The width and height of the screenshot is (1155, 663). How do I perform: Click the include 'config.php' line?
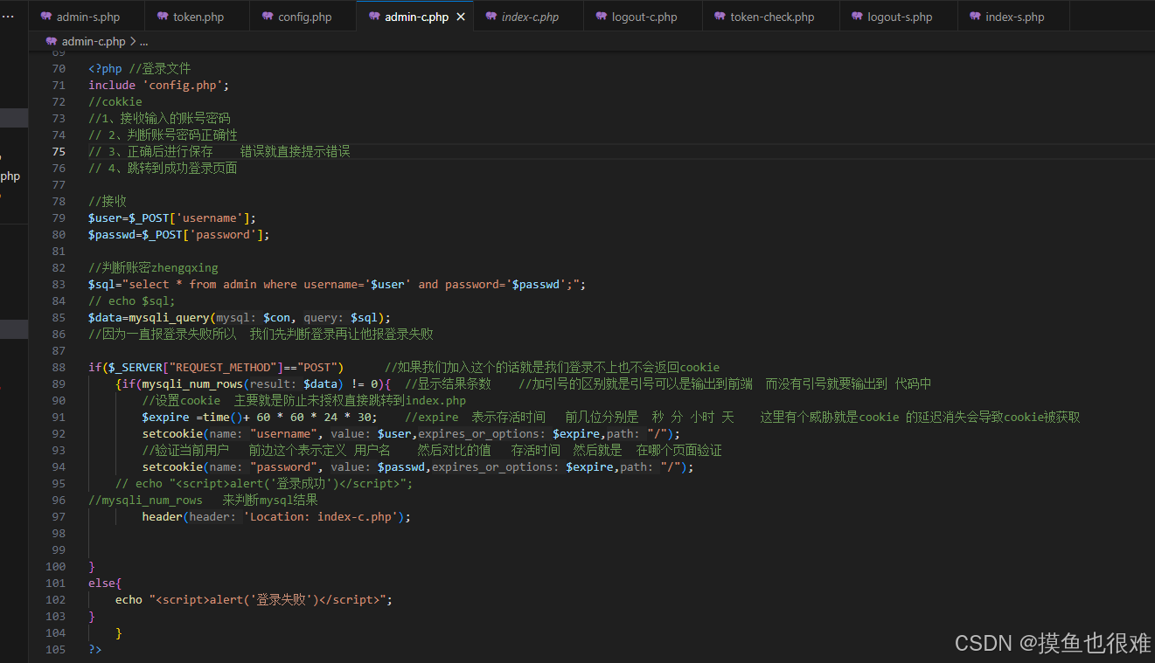tap(158, 85)
